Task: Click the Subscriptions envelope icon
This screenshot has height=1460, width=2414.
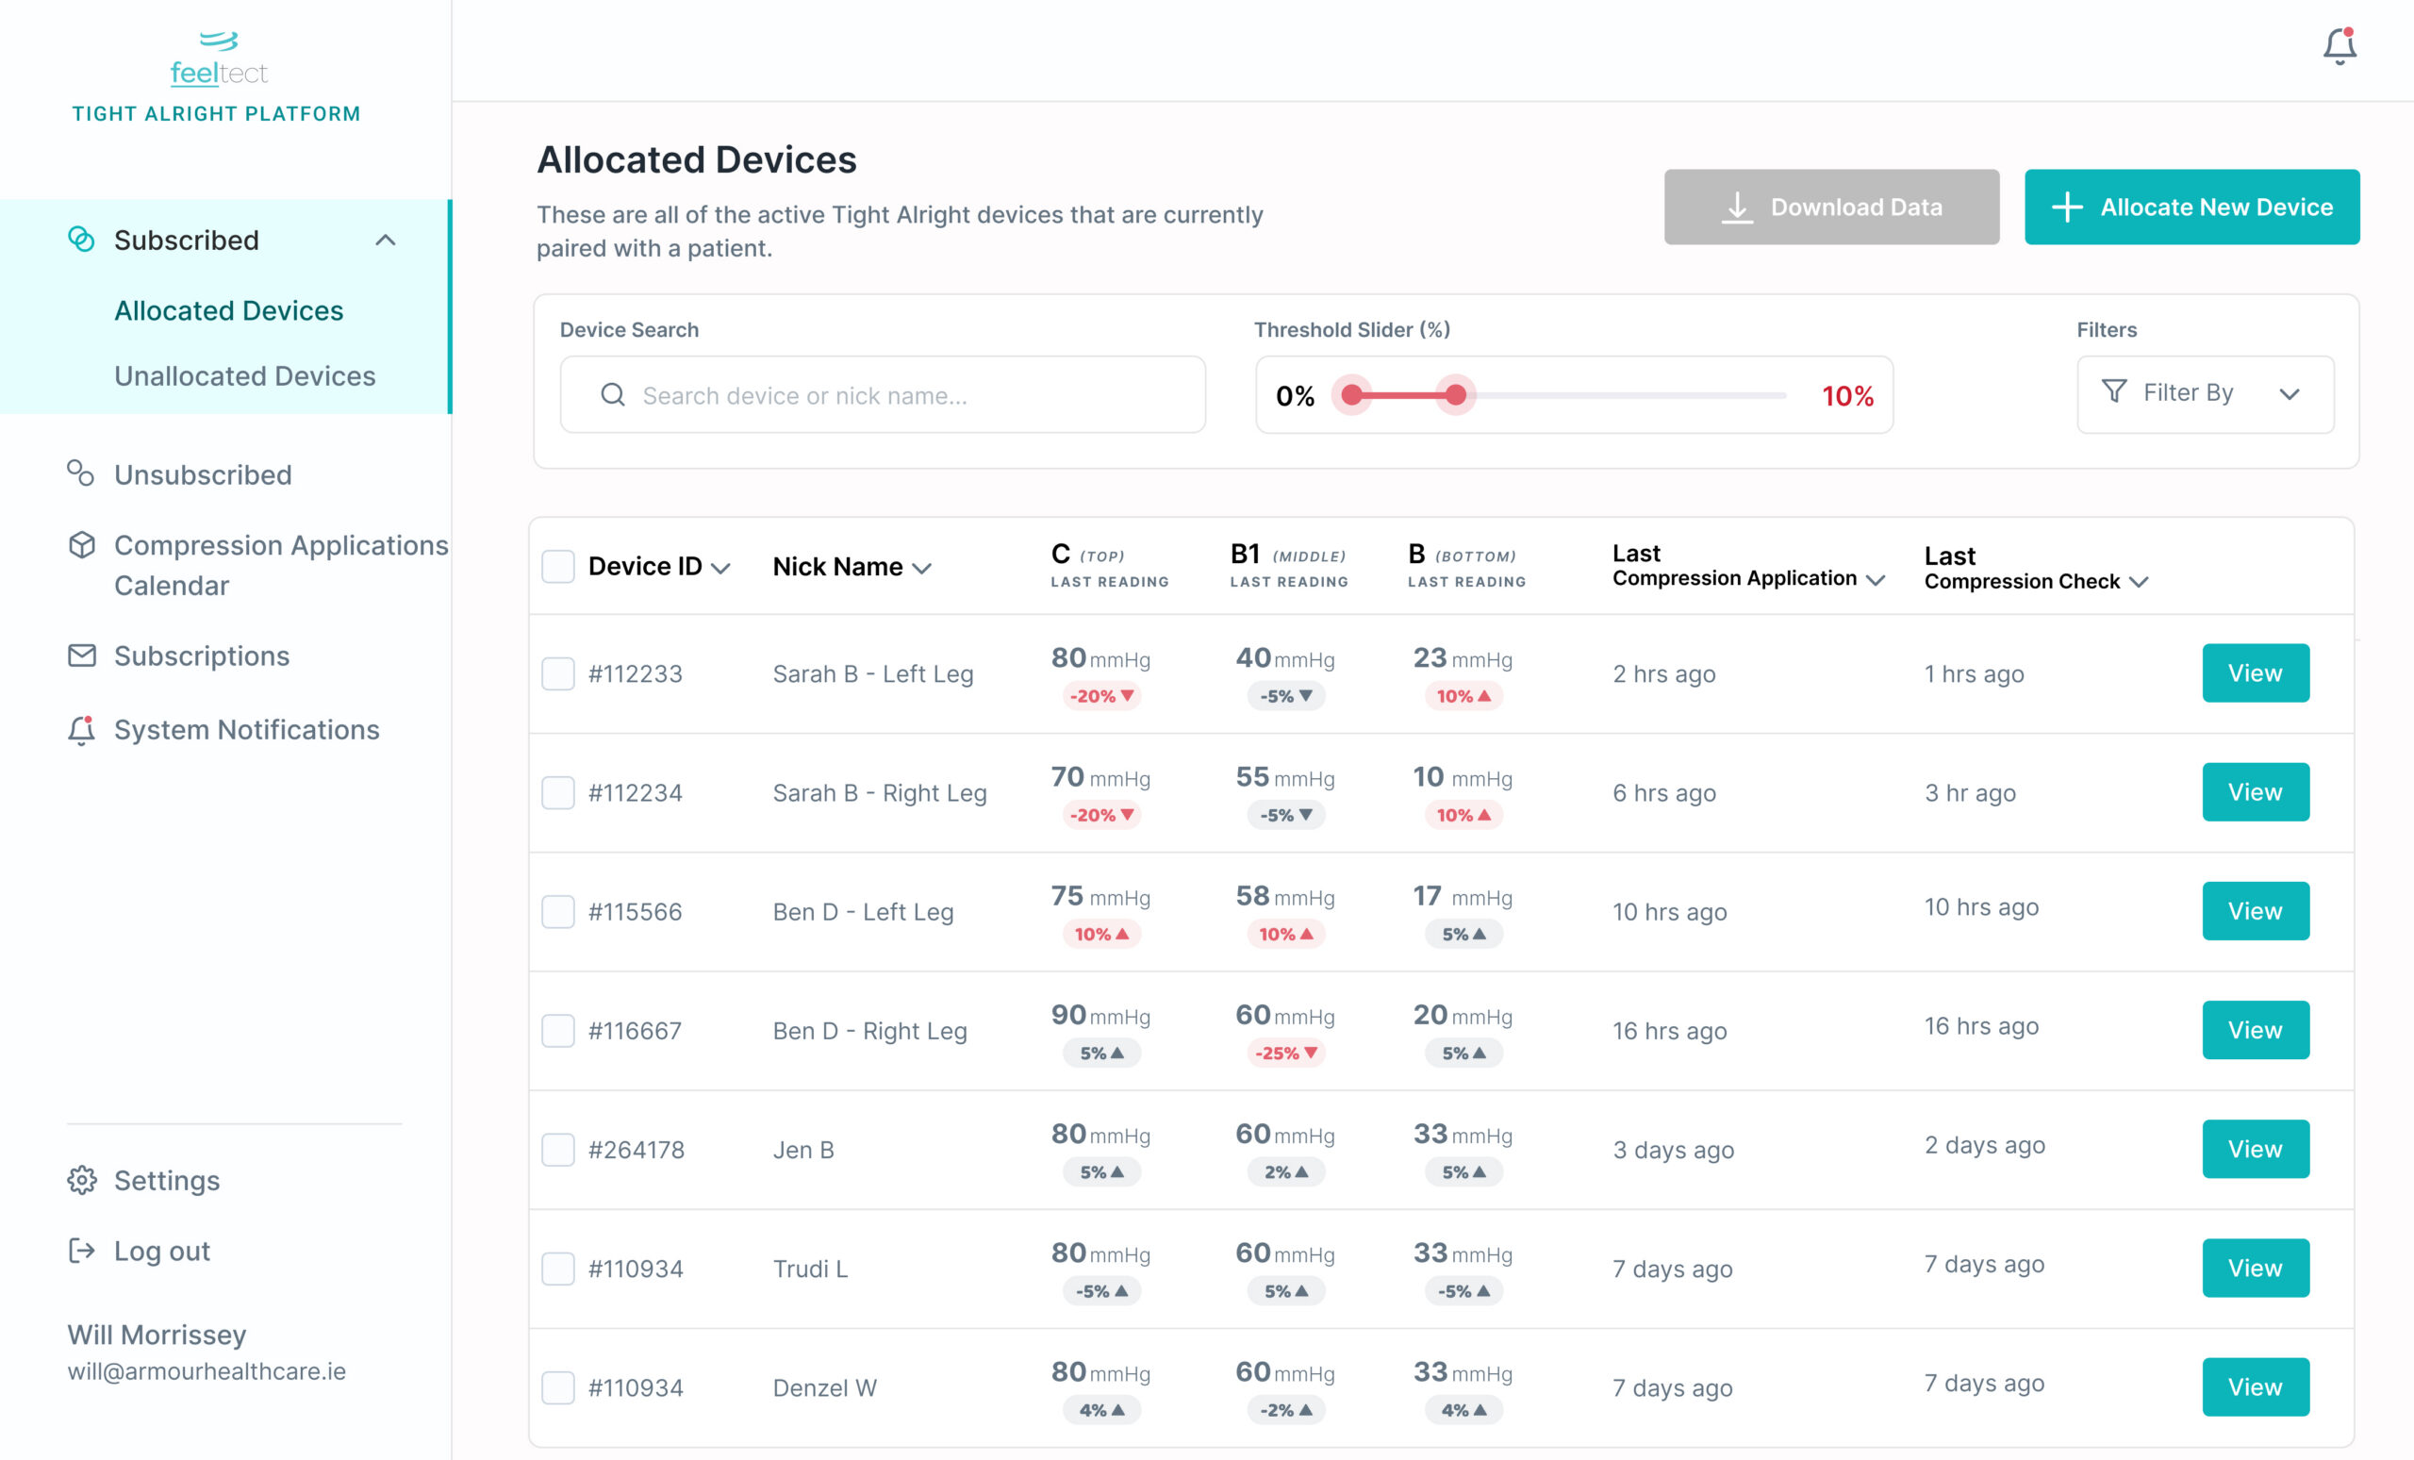Action: pos(81,655)
